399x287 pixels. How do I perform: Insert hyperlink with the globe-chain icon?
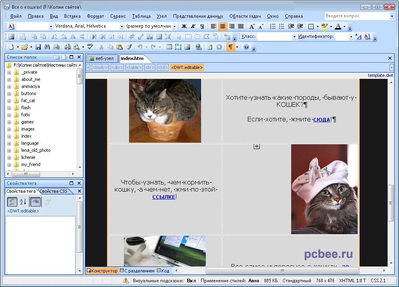[198, 47]
